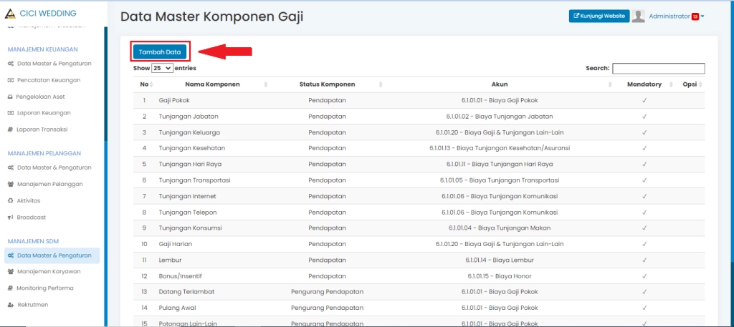The image size is (734, 327).
Task: Click the Mandatory checkmark for Lembur row
Action: tap(644, 260)
